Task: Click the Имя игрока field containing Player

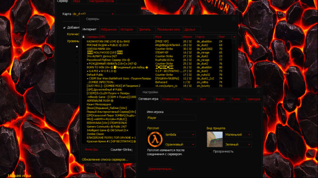Action: point(171,118)
